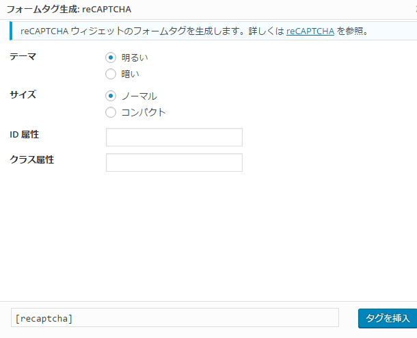The image size is (417, 338).
Task: Click the テーマ field label
Action: (23, 56)
